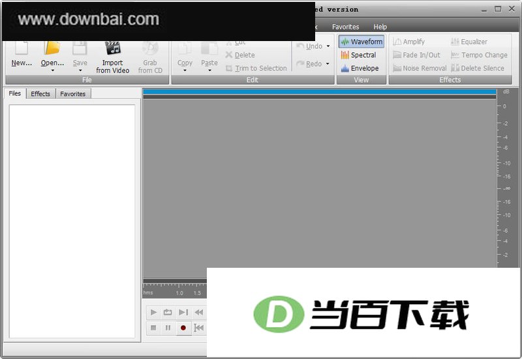Click the Copy button
This screenshot has height=359, width=522.
point(185,54)
